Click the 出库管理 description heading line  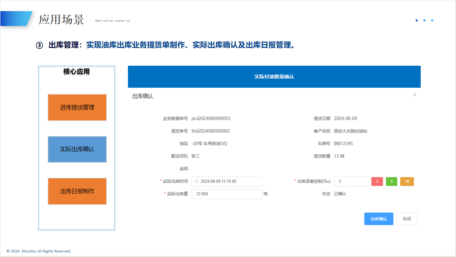click(165, 45)
